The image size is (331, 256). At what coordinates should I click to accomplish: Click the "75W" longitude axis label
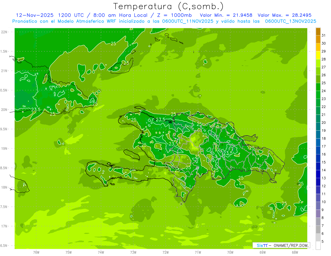[69, 252]
